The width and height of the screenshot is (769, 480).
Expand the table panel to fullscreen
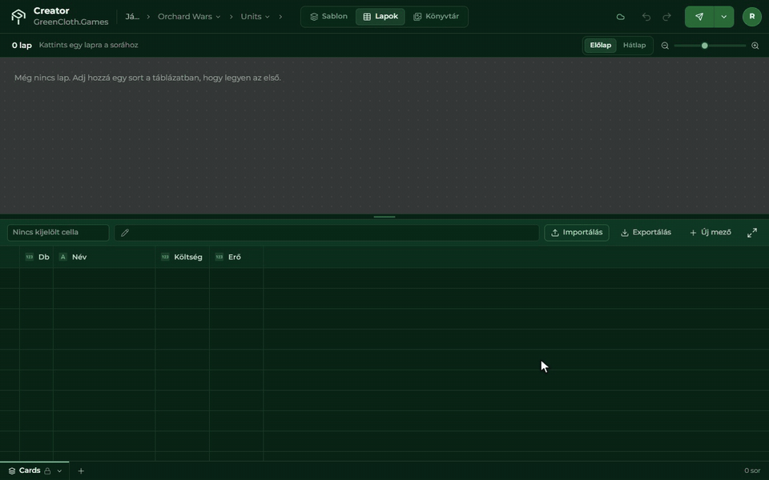tap(752, 233)
